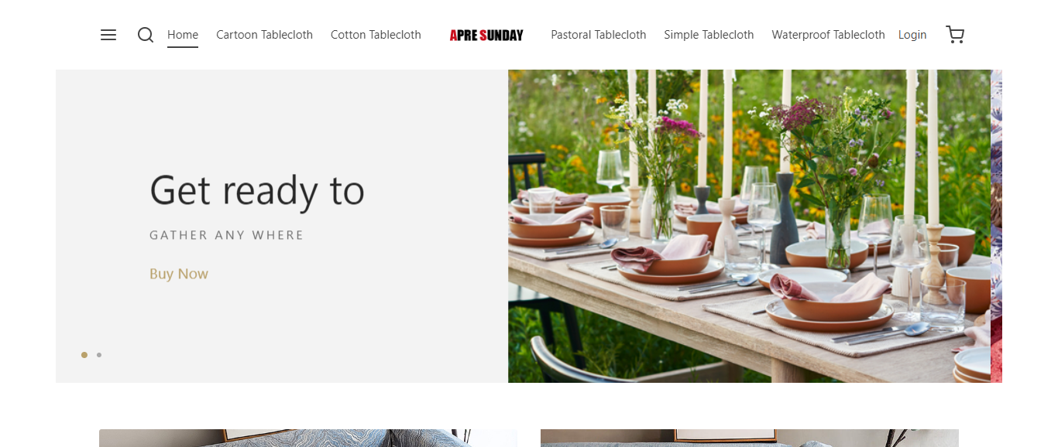Open the right product image below banner
1058x447 pixels.
(x=750, y=438)
